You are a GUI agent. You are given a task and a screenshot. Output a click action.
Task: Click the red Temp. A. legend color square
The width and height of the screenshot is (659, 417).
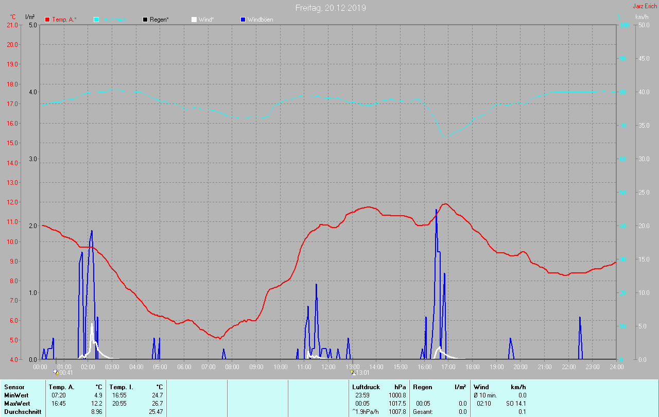(x=47, y=20)
